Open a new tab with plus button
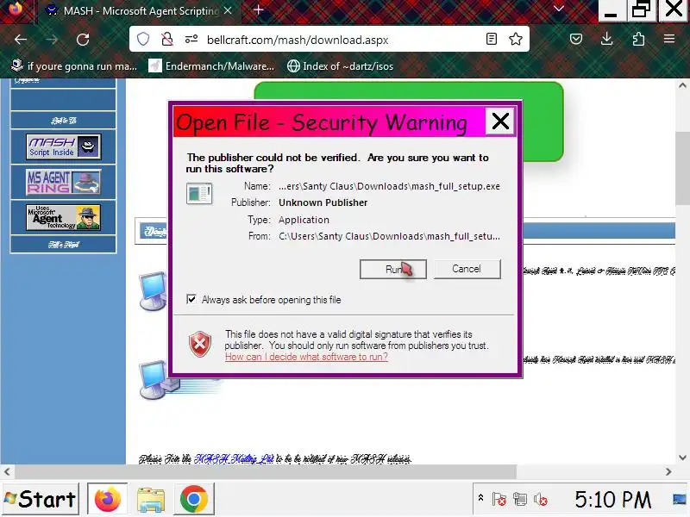 tap(258, 10)
